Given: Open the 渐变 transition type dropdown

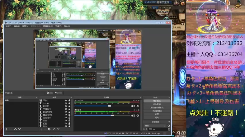Looking at the screenshot, I should (x=155, y=125).
